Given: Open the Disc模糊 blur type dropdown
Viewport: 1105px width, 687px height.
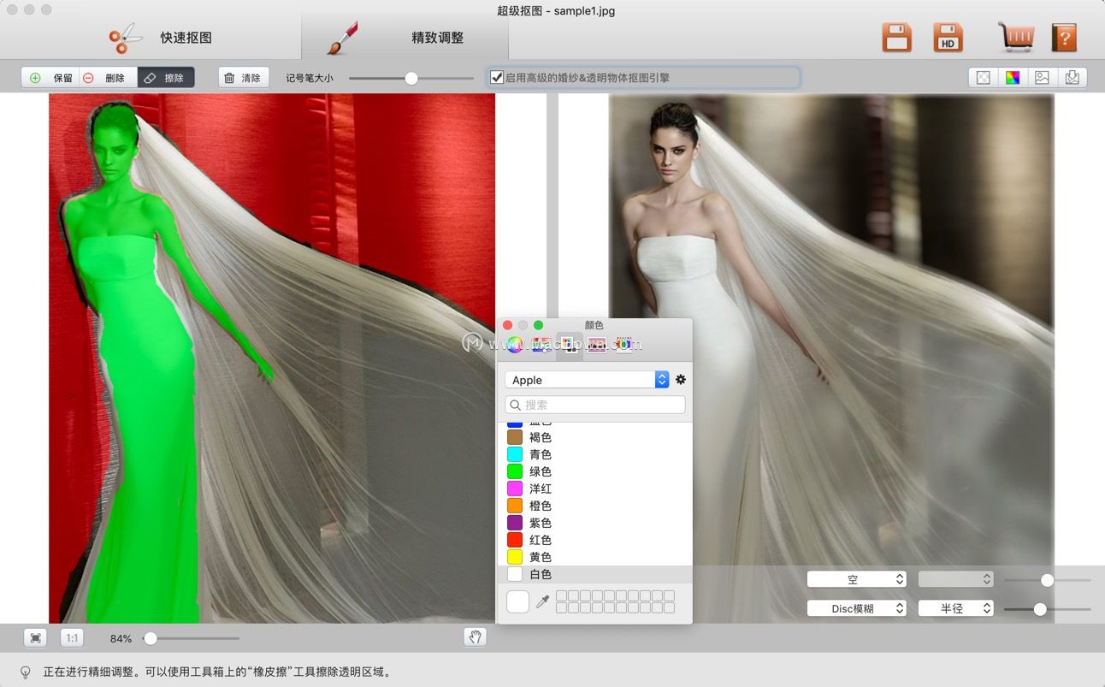Looking at the screenshot, I should (857, 608).
